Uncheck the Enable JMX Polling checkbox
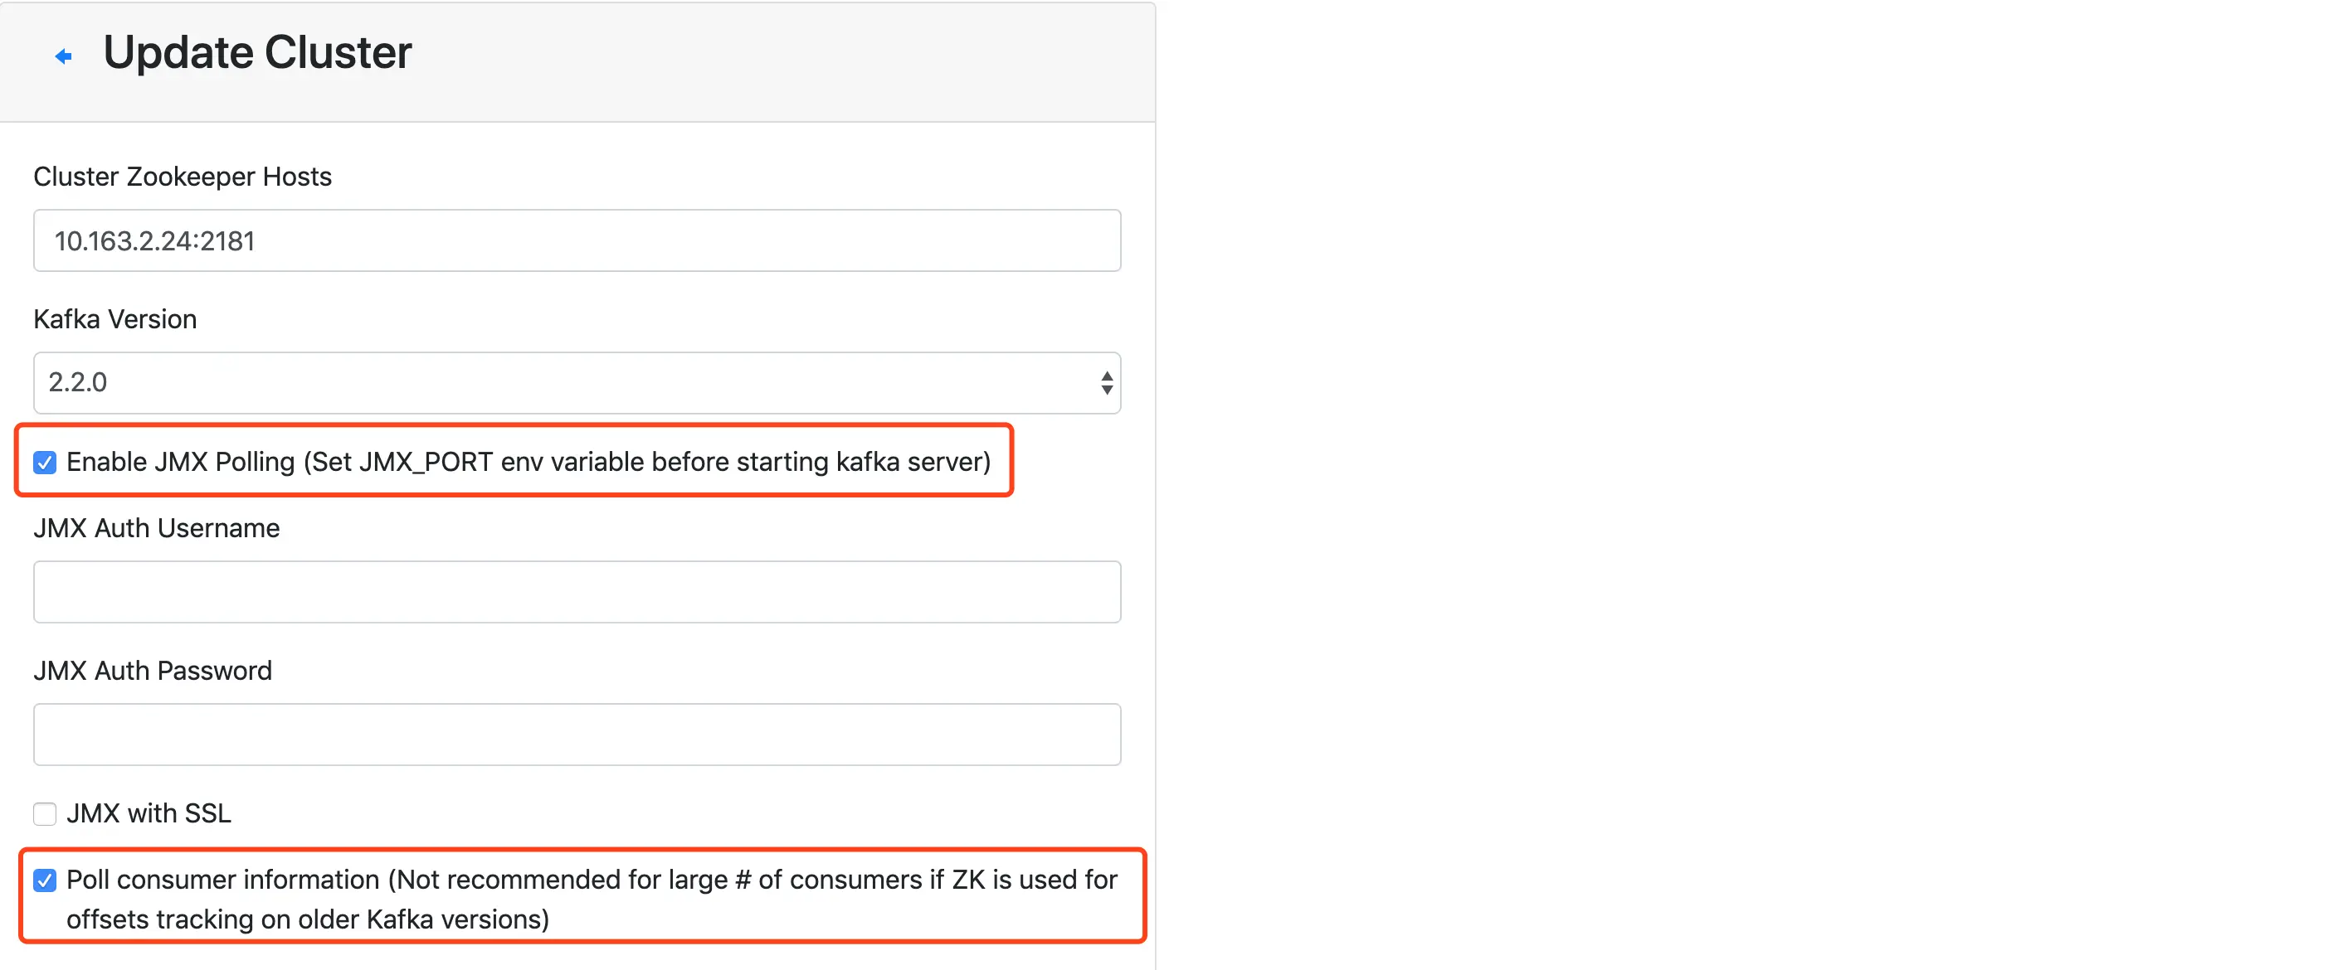The height and width of the screenshot is (970, 2338). click(x=45, y=463)
